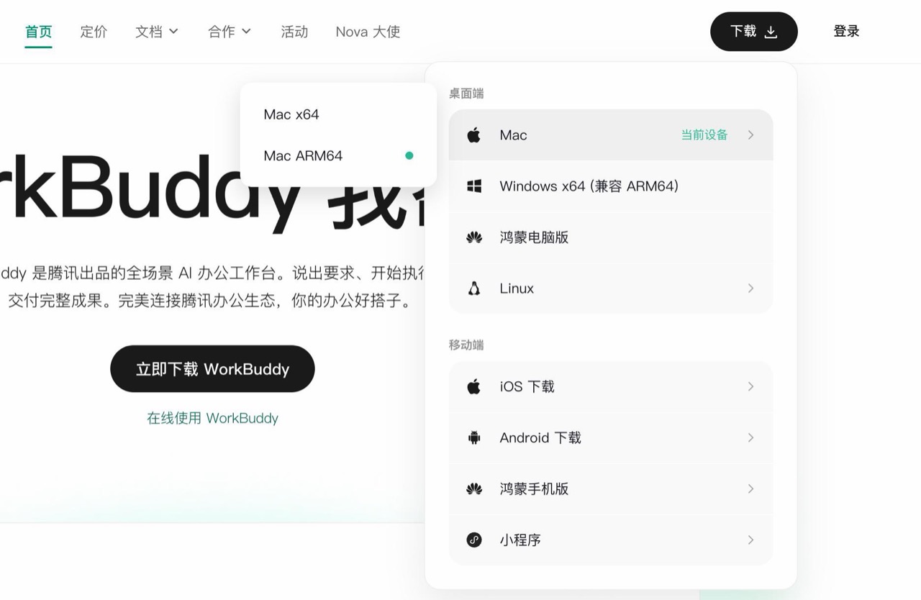Expand the Mac row chevron
Viewport: 921px width, 600px height.
750,135
